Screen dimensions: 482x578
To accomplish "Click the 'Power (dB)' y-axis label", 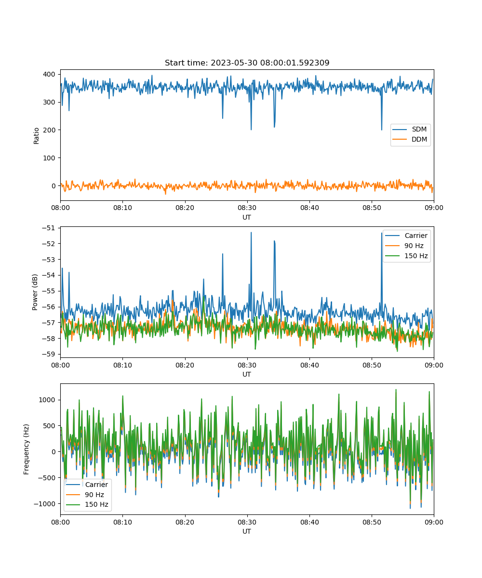I will (35, 292).
